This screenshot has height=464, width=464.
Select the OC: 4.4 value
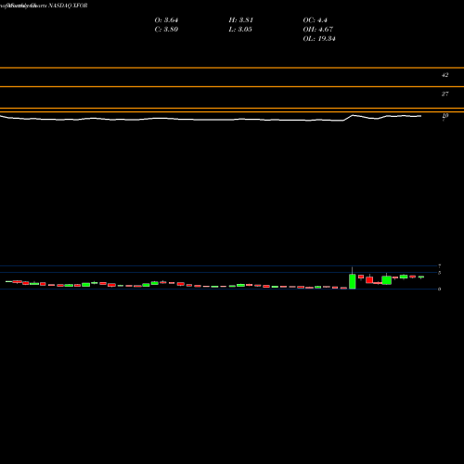315,20
